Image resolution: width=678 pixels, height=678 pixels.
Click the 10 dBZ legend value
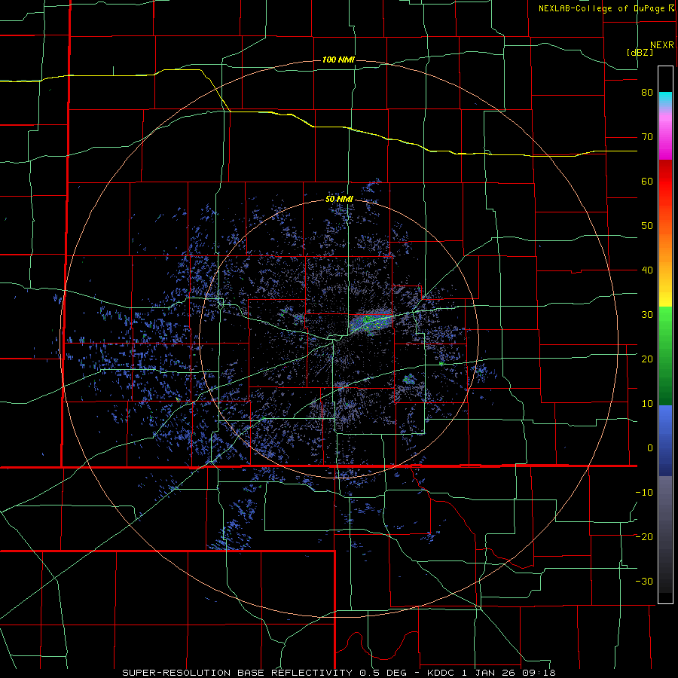[647, 404]
